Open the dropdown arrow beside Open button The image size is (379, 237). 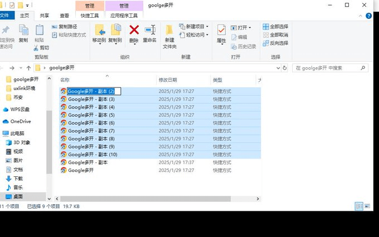pos(249,27)
